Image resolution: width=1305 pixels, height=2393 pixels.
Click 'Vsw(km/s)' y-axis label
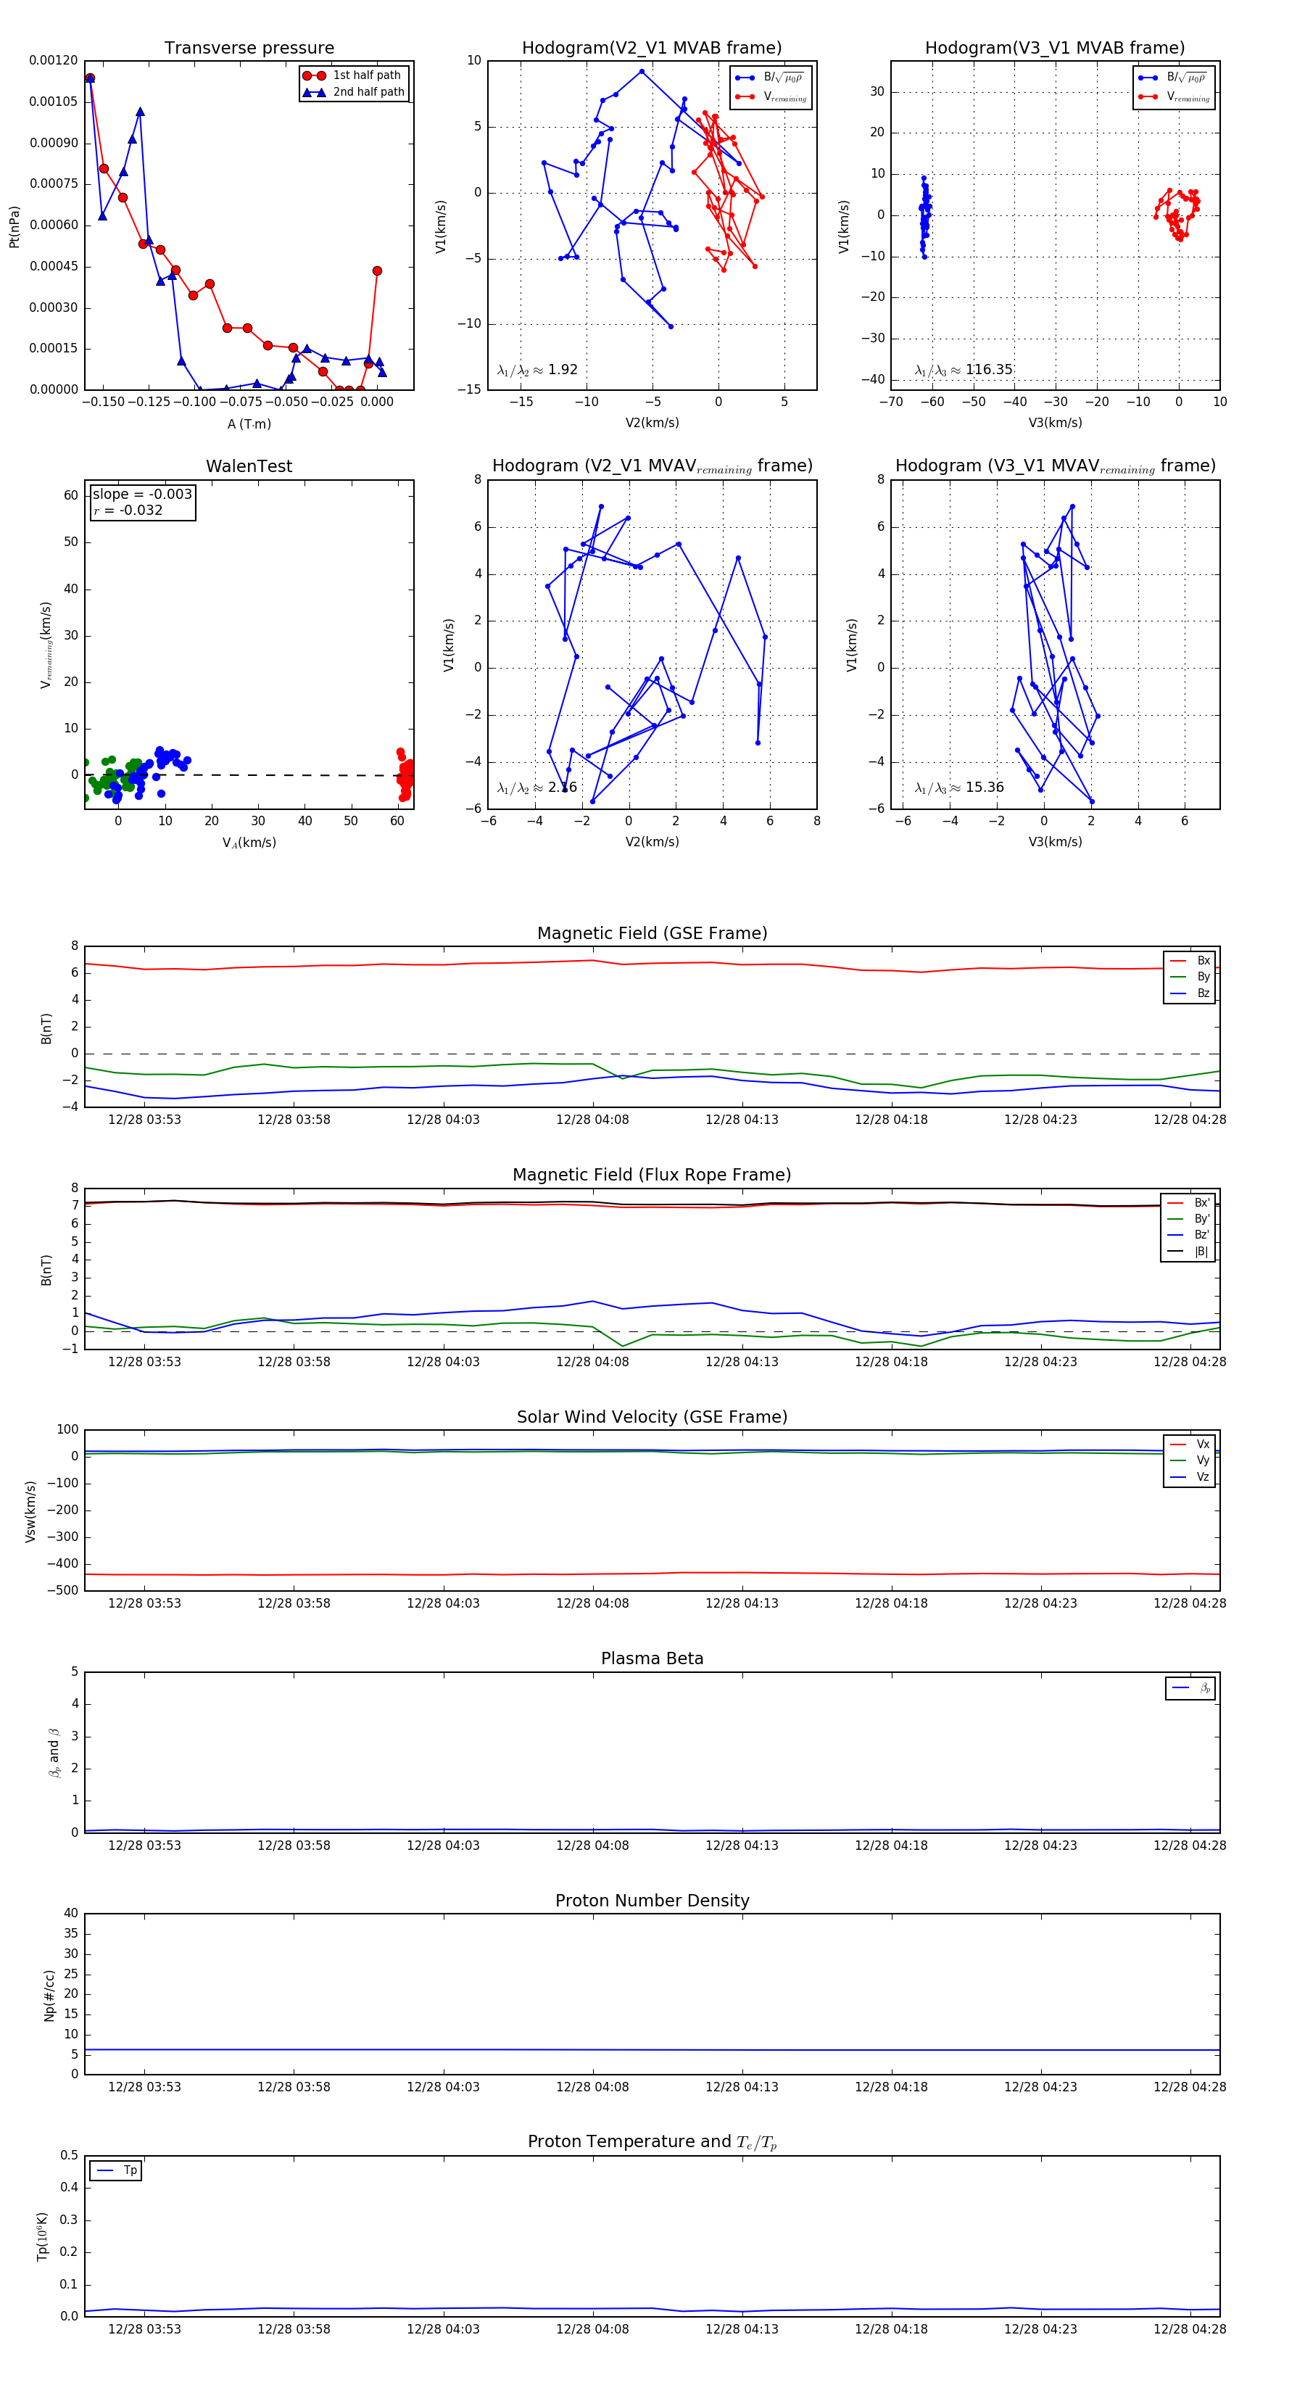30,1511
